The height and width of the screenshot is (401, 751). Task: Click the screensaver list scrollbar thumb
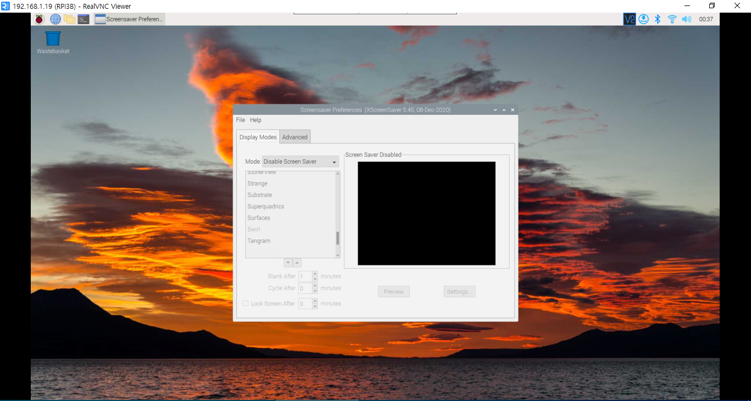[338, 238]
